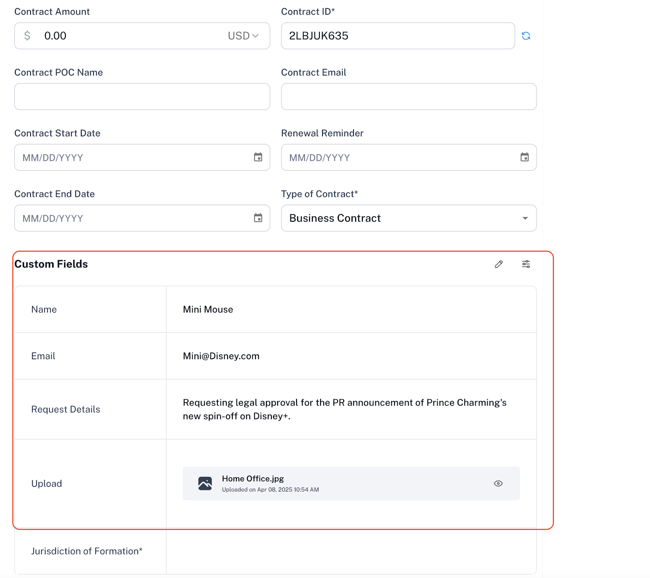Click the Contract Email label
The width and height of the screenshot is (650, 578).
[x=314, y=72]
